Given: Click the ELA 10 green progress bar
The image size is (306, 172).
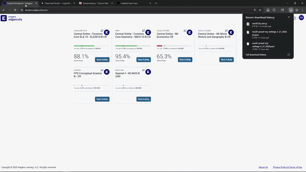Looking at the screenshot, I should tap(84, 46).
